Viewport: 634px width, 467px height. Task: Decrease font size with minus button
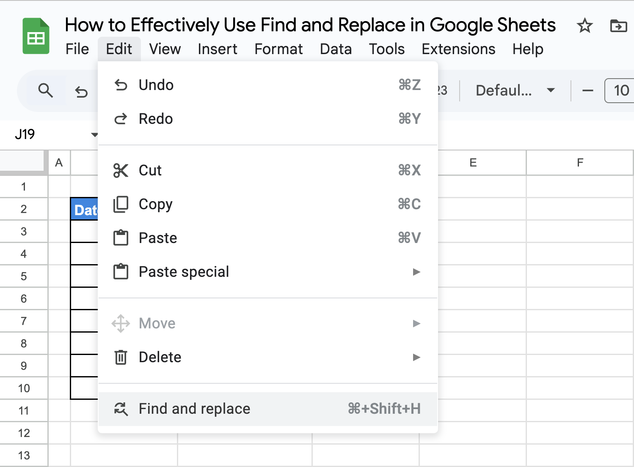point(587,90)
